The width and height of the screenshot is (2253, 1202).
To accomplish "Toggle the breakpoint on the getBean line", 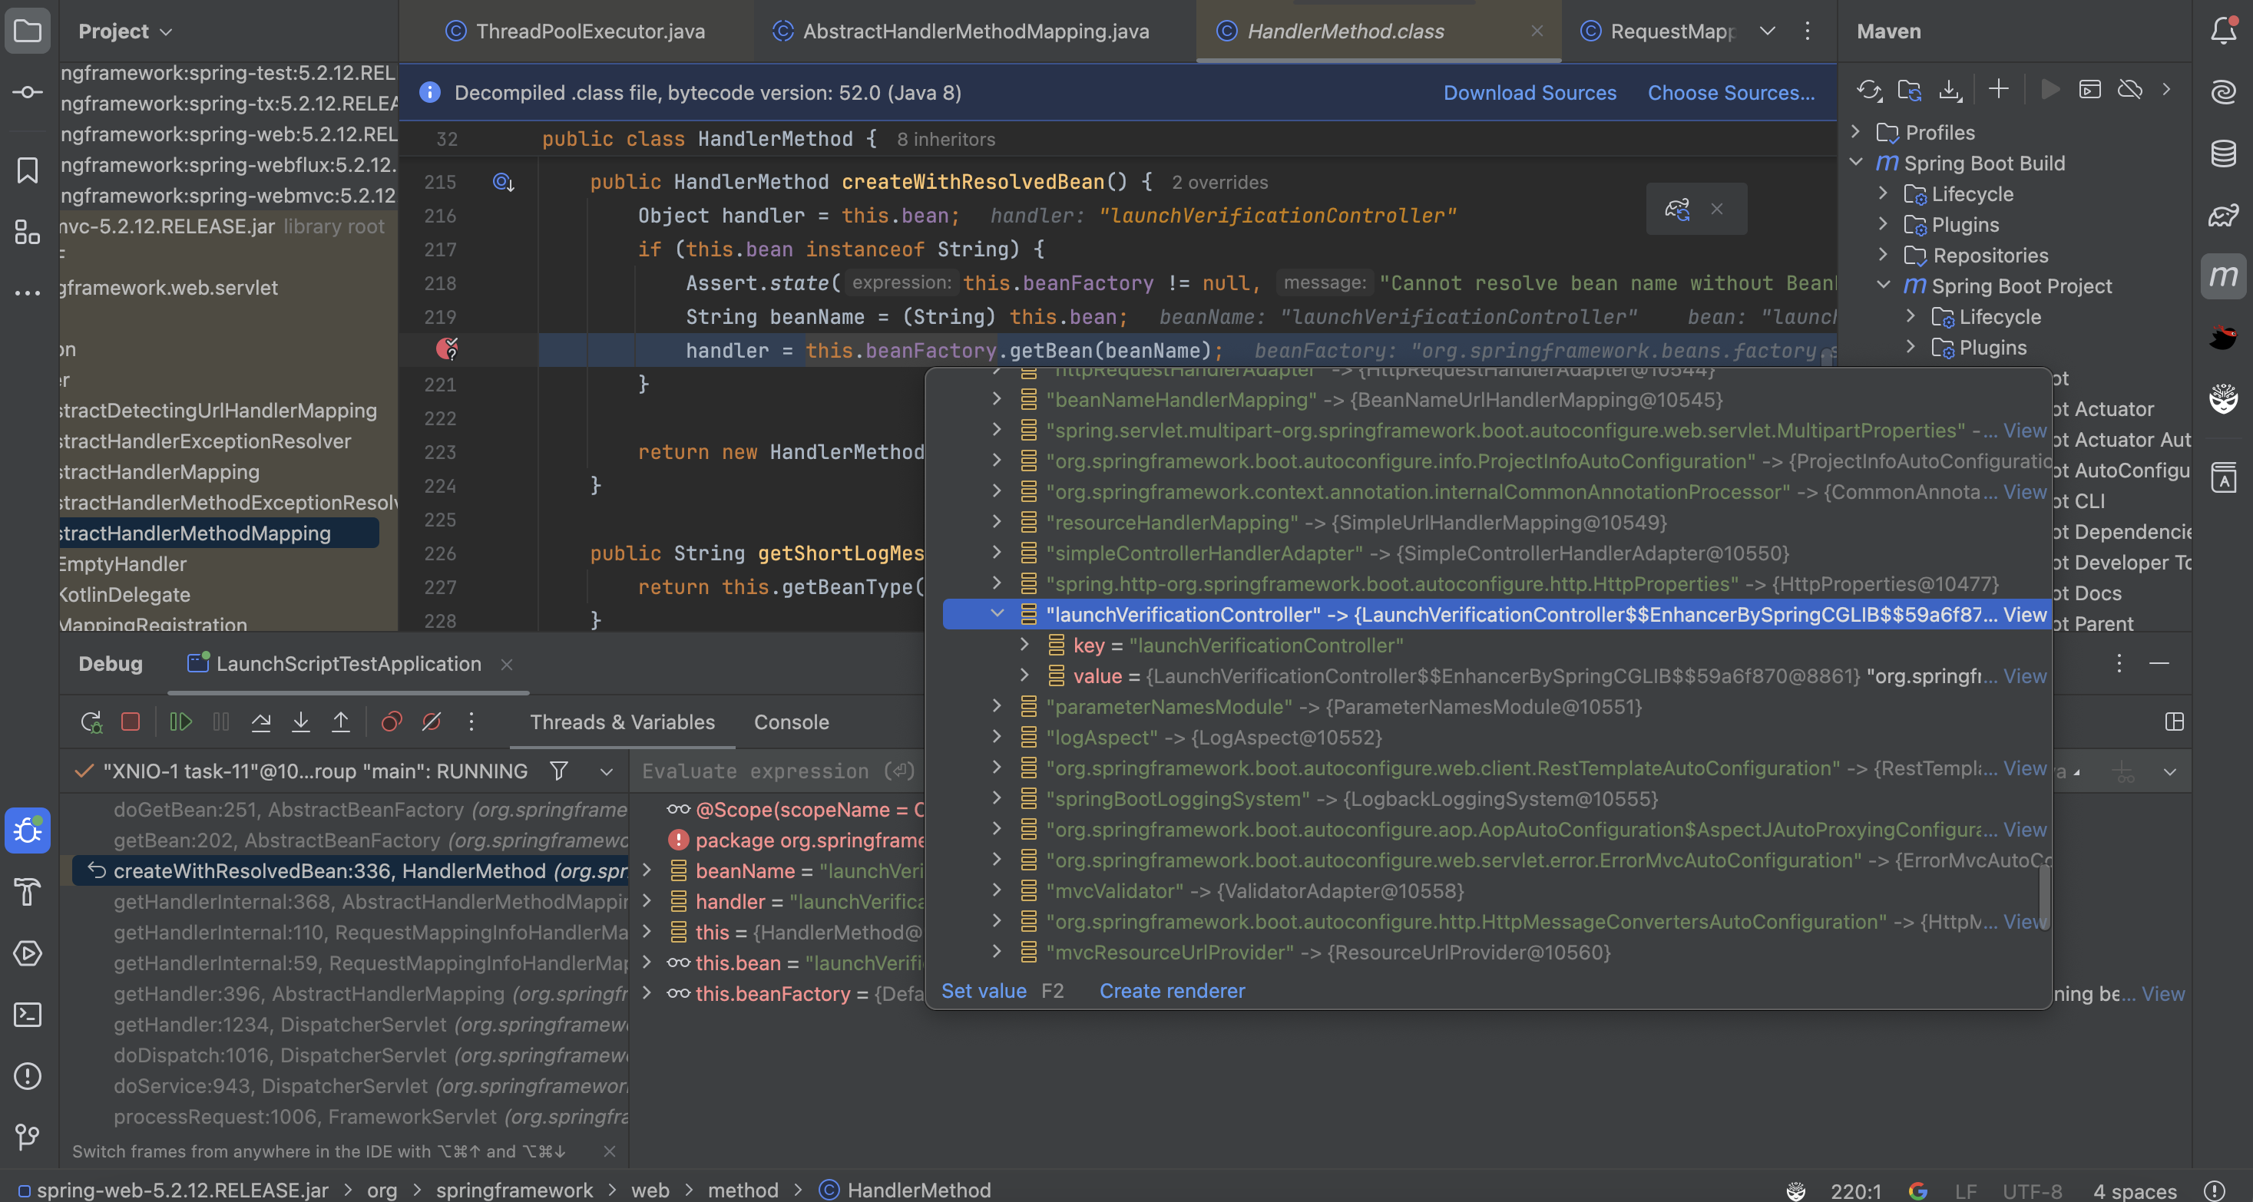I will (x=447, y=350).
